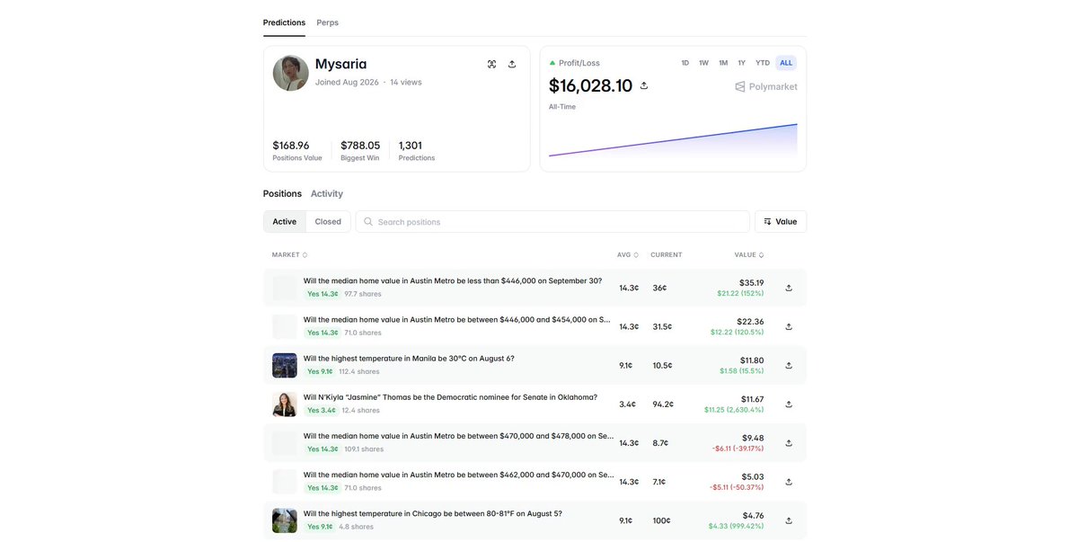Screen dimensions: 1078x542
Task: Share the Jasmine Thomas Senate position
Action: pos(789,404)
